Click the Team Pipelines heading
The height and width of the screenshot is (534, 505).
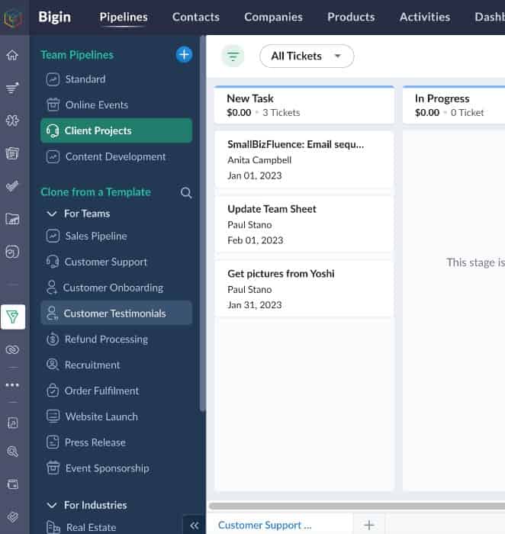pyautogui.click(x=77, y=55)
